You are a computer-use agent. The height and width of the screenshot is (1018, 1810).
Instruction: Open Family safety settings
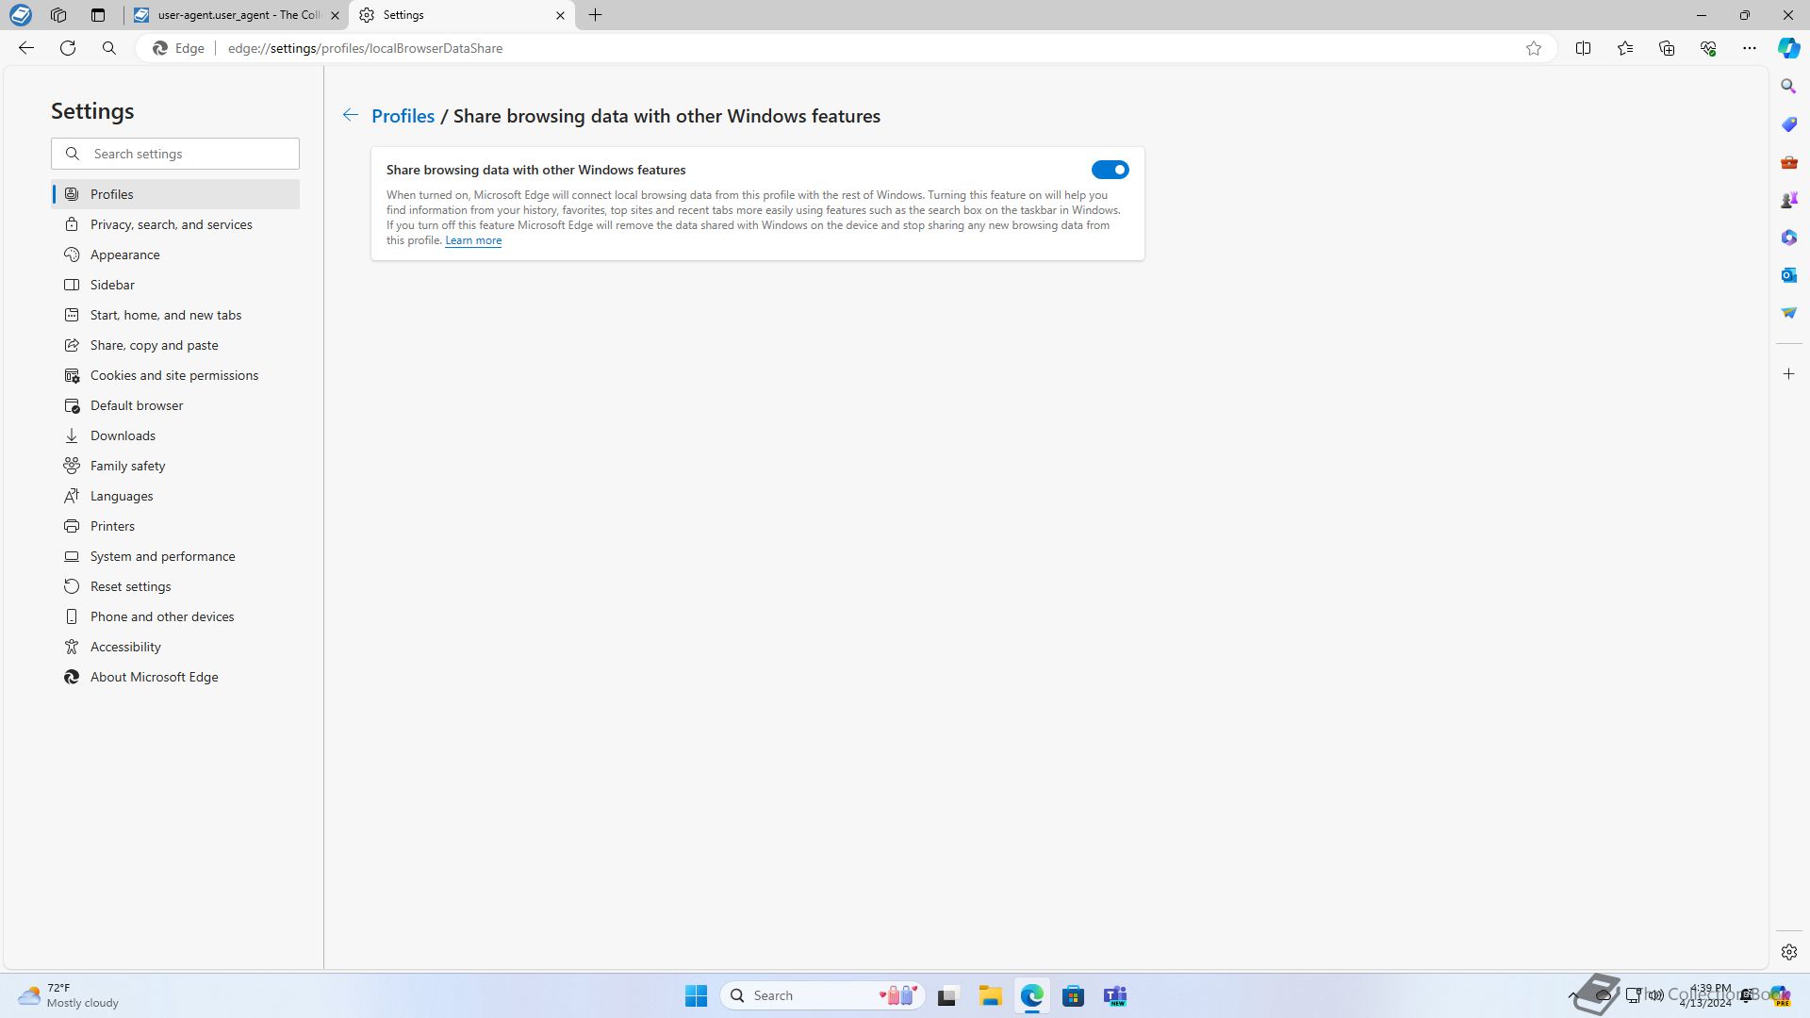(175, 466)
